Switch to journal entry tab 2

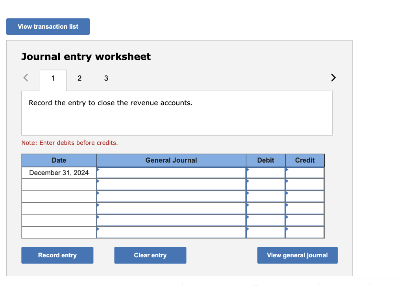[79, 78]
